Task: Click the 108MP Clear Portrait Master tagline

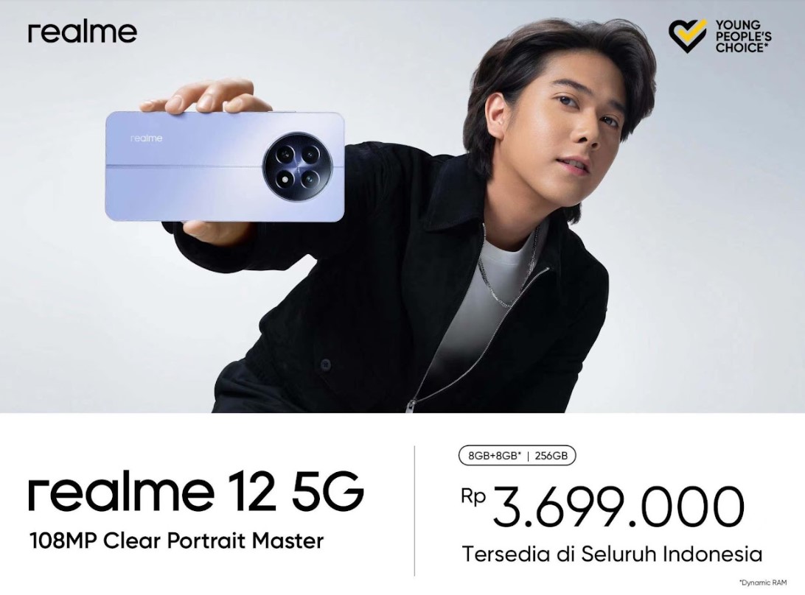Action: (x=177, y=541)
